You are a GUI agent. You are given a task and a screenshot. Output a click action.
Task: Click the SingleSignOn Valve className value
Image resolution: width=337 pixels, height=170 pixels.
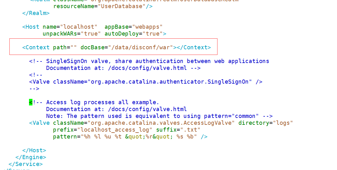tap(170, 82)
